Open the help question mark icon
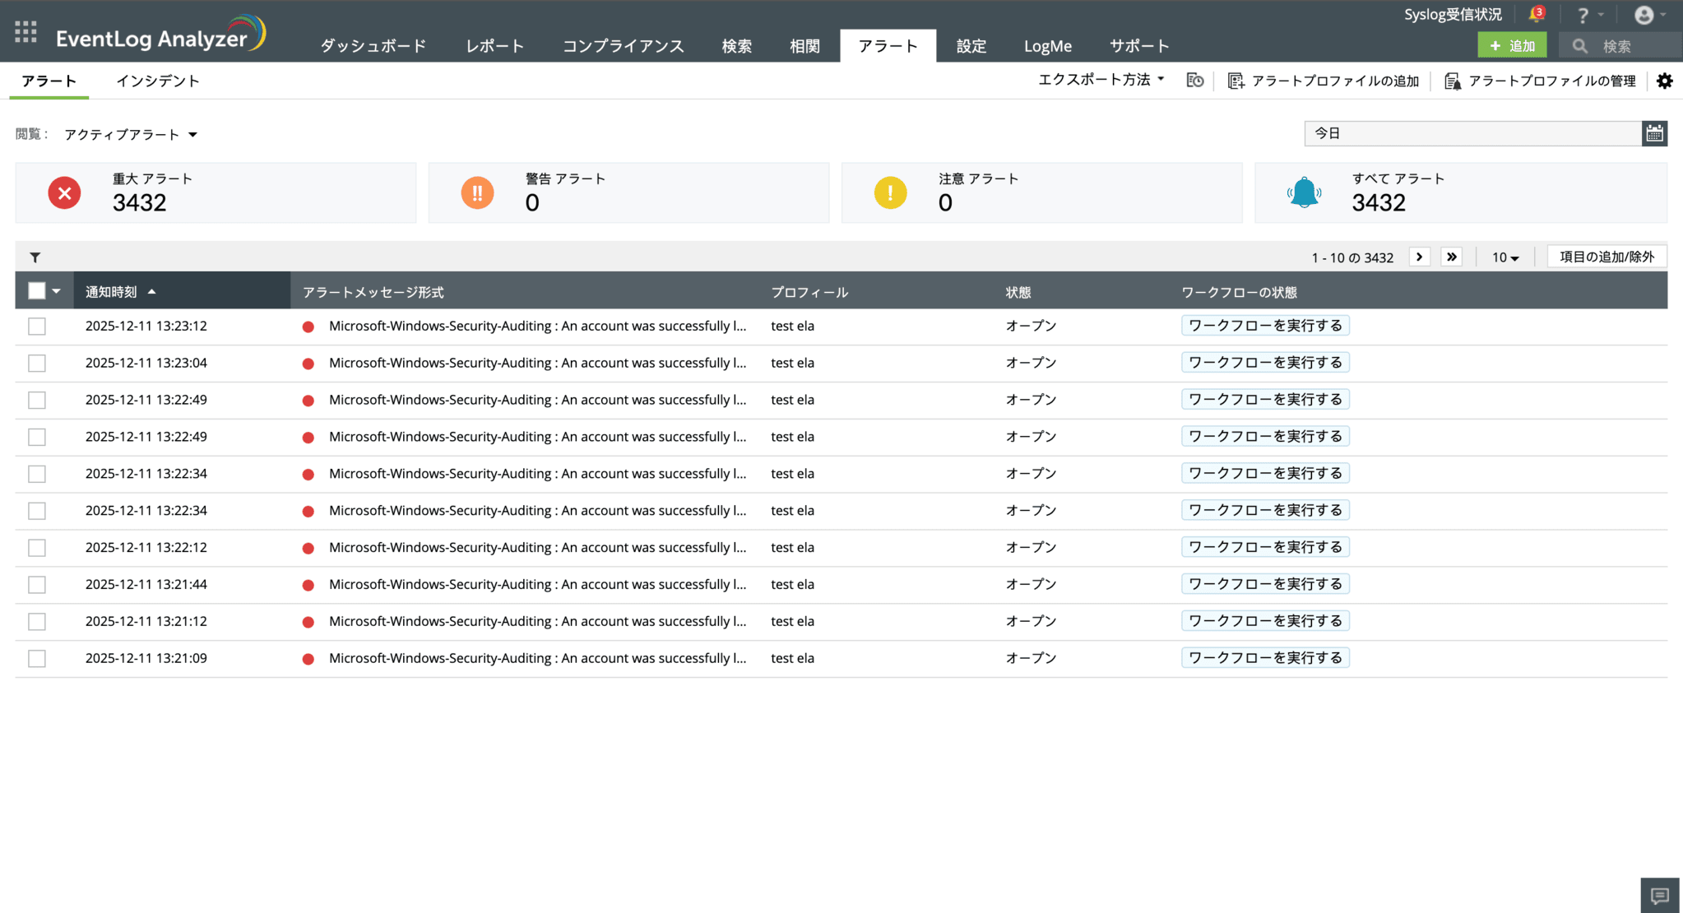The width and height of the screenshot is (1683, 913). coord(1583,16)
